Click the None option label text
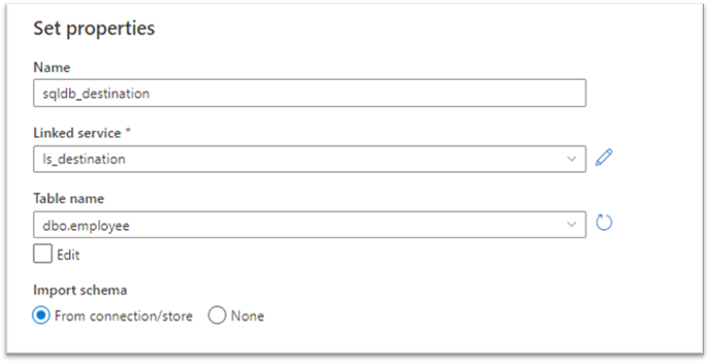Viewport: 711px width, 363px height. 247,316
